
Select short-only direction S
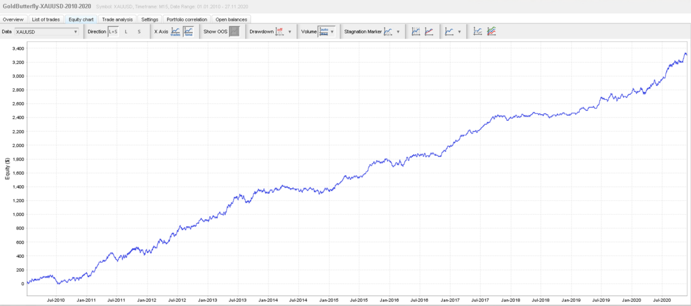139,32
